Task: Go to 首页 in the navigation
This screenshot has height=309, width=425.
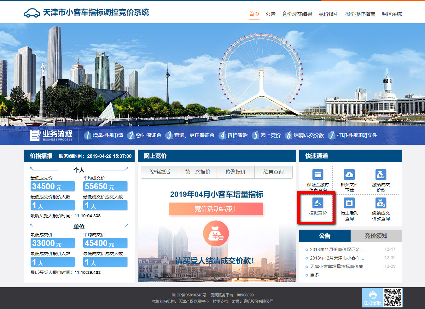Action: pyautogui.click(x=254, y=14)
